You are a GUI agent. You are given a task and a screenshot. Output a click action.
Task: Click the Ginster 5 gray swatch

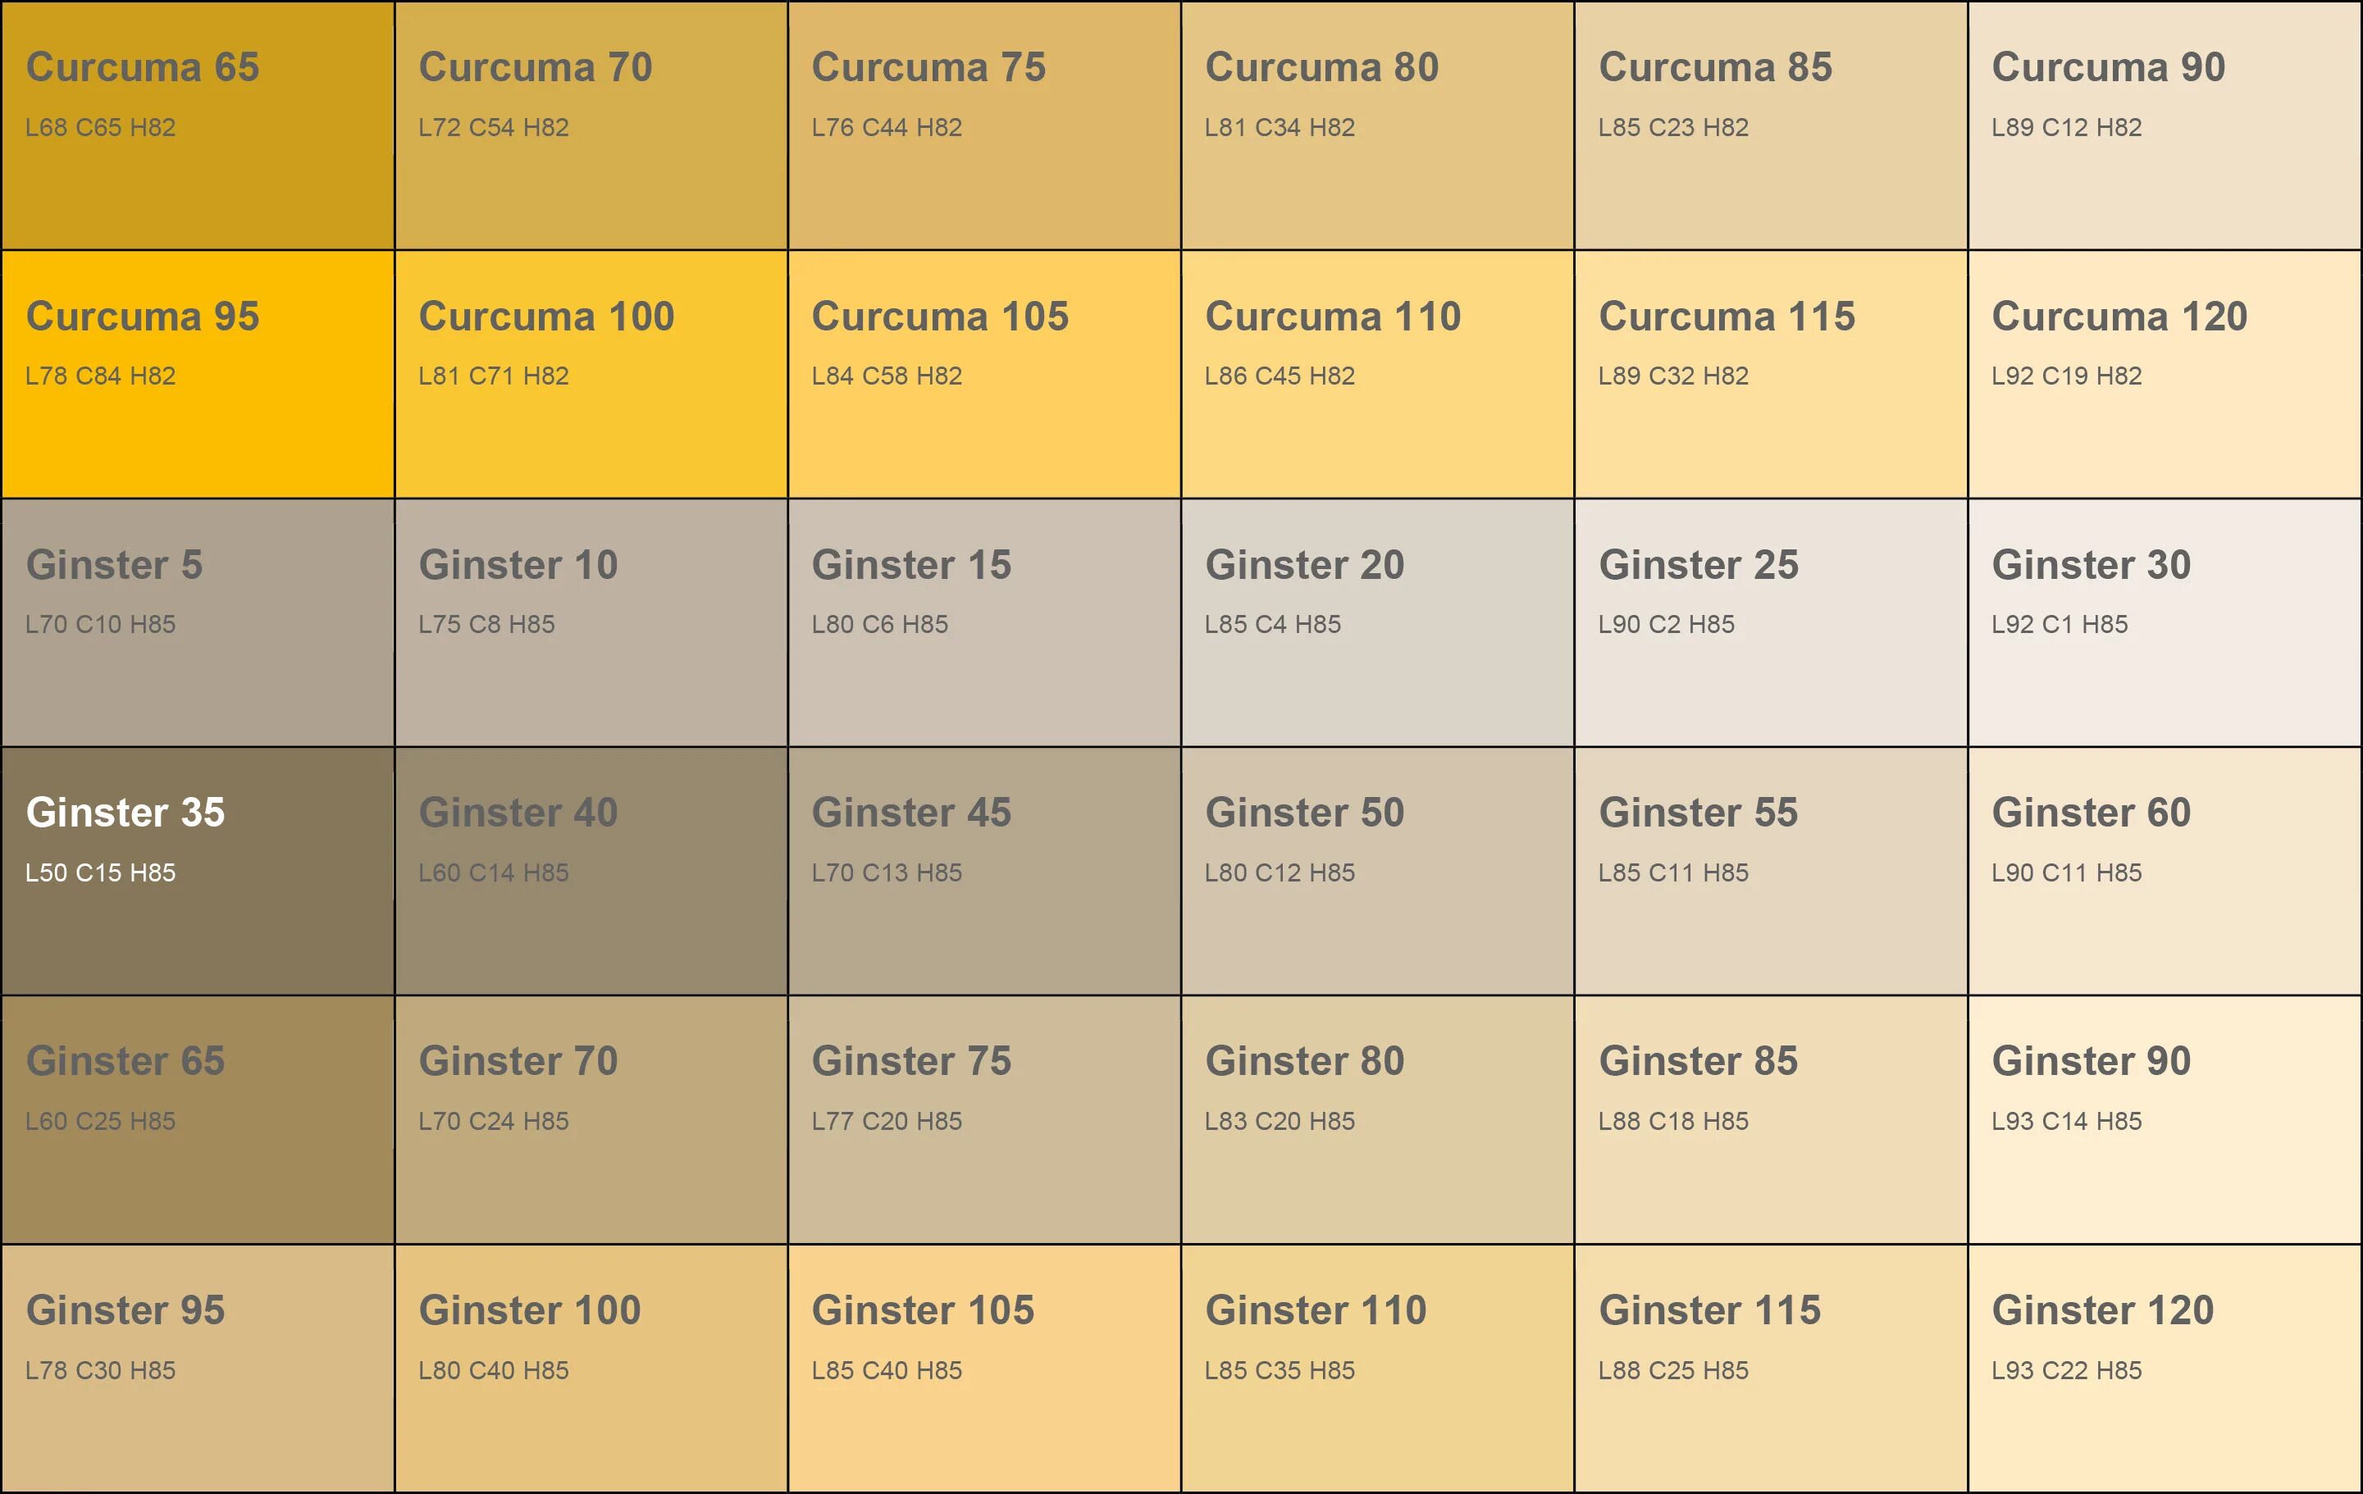(197, 622)
